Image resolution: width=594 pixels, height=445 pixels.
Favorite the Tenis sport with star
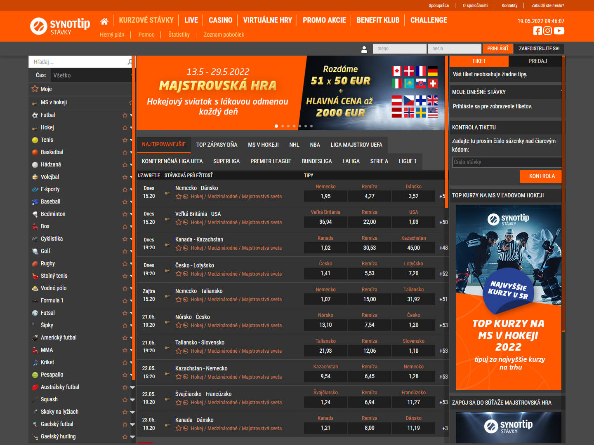tap(125, 140)
